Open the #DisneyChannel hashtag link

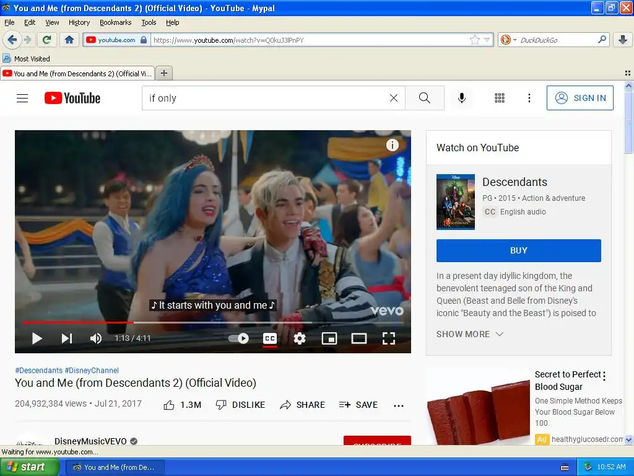pos(92,371)
